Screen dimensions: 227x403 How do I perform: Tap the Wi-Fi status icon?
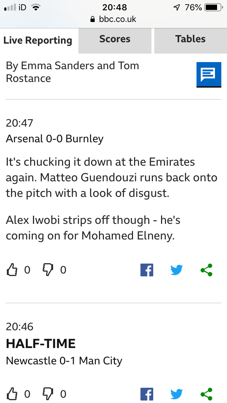coord(35,7)
